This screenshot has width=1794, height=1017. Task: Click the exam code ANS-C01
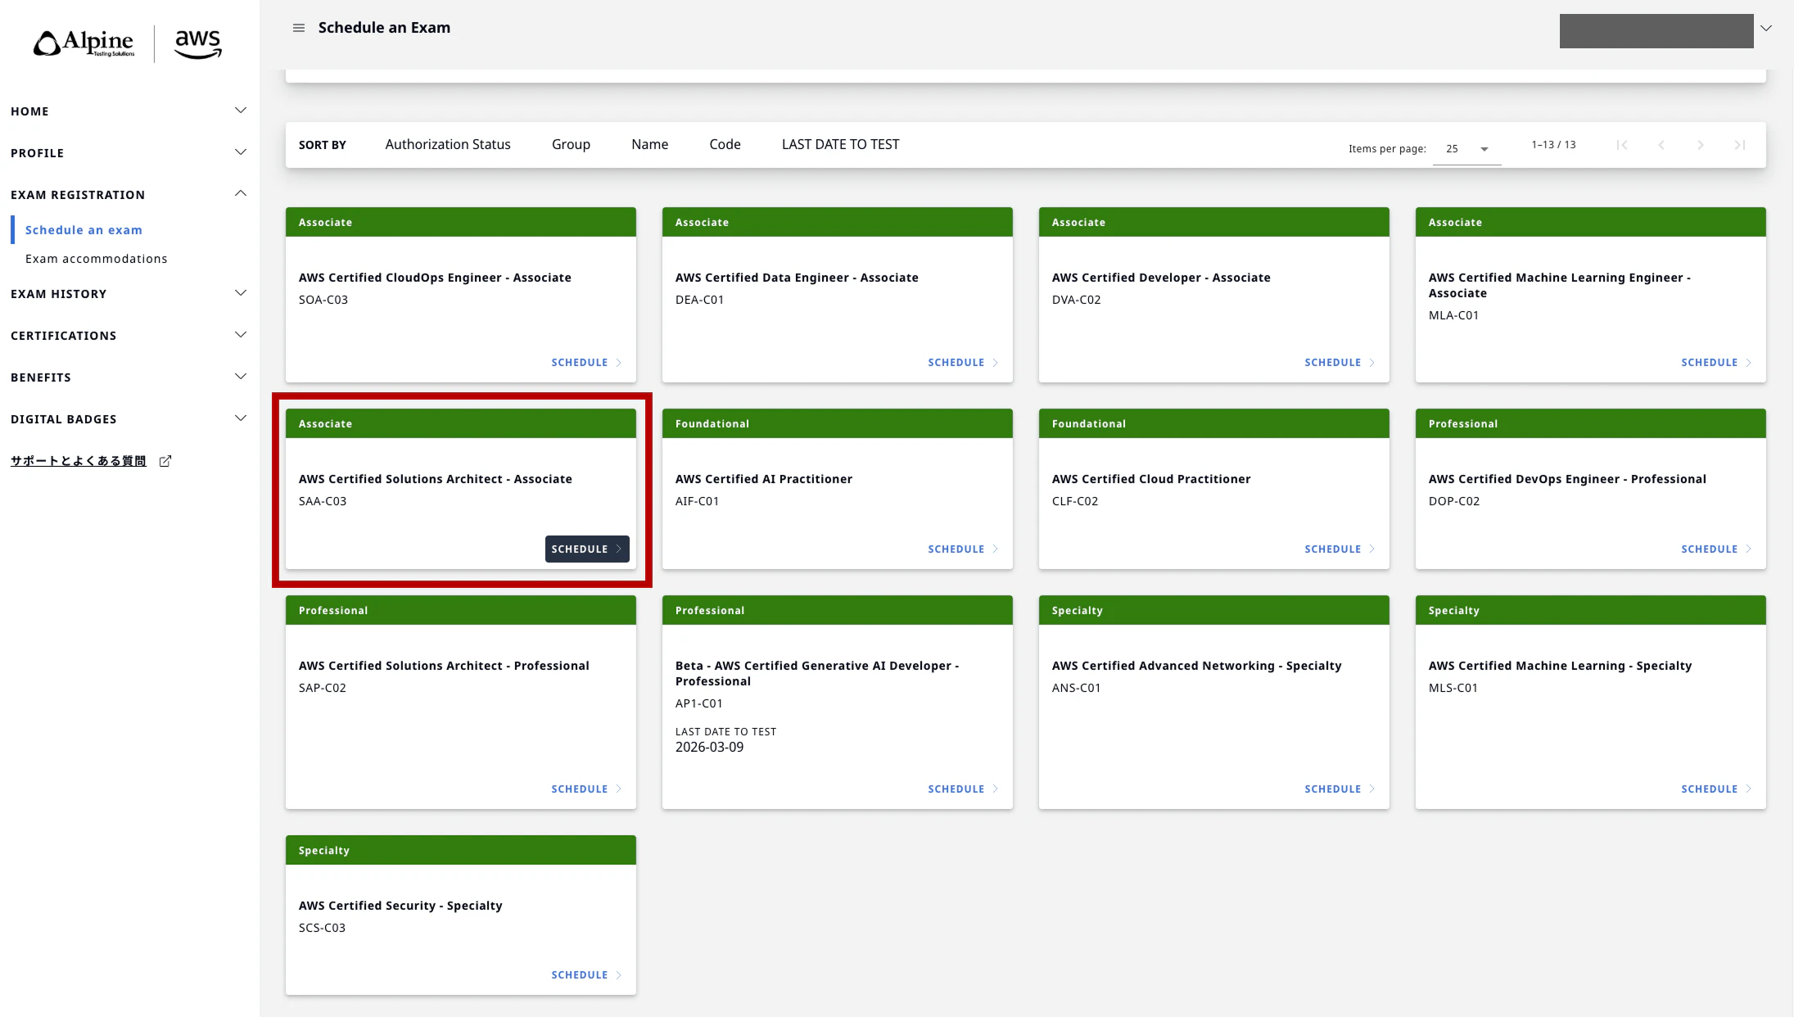pyautogui.click(x=1077, y=688)
